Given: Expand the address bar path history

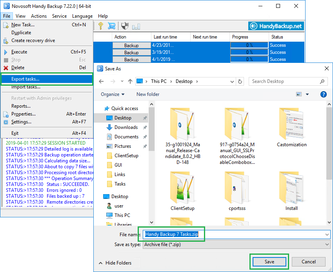Looking at the screenshot, I should 232,81.
